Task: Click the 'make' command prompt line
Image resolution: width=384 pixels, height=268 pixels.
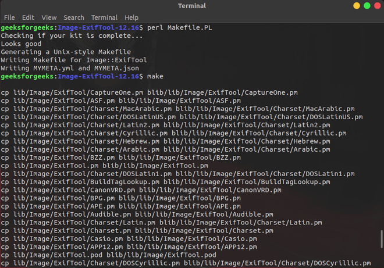Action: 154,76
